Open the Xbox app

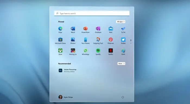click(x=60, y=52)
